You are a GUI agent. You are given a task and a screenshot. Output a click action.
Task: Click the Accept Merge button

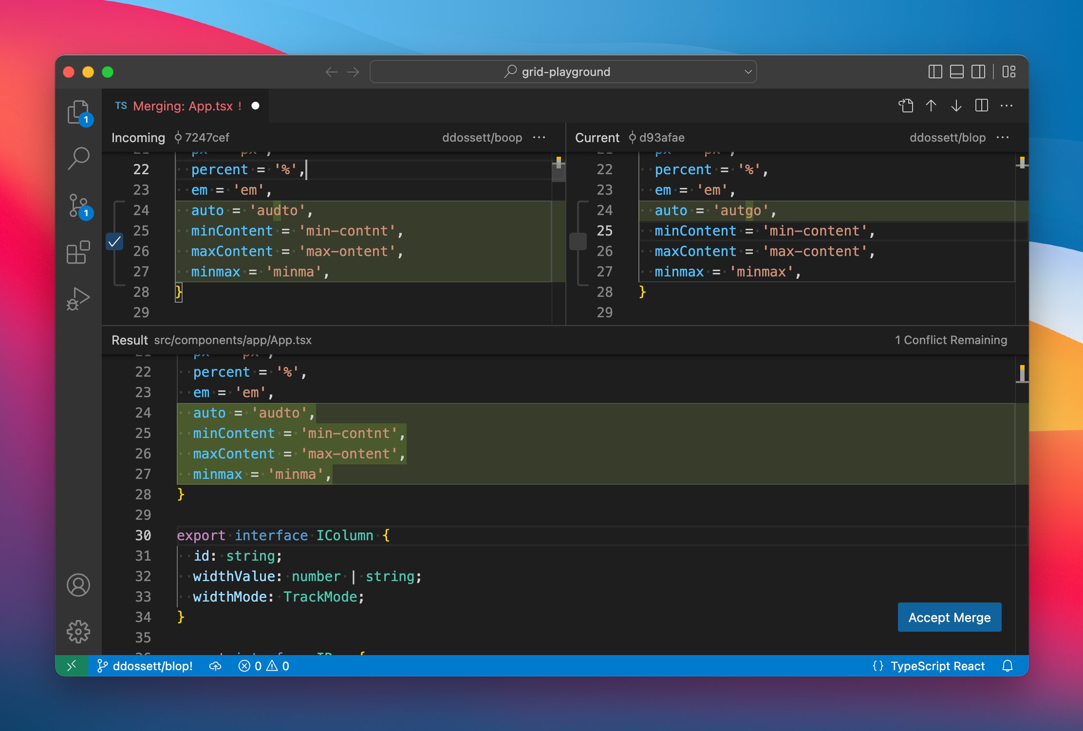point(949,617)
